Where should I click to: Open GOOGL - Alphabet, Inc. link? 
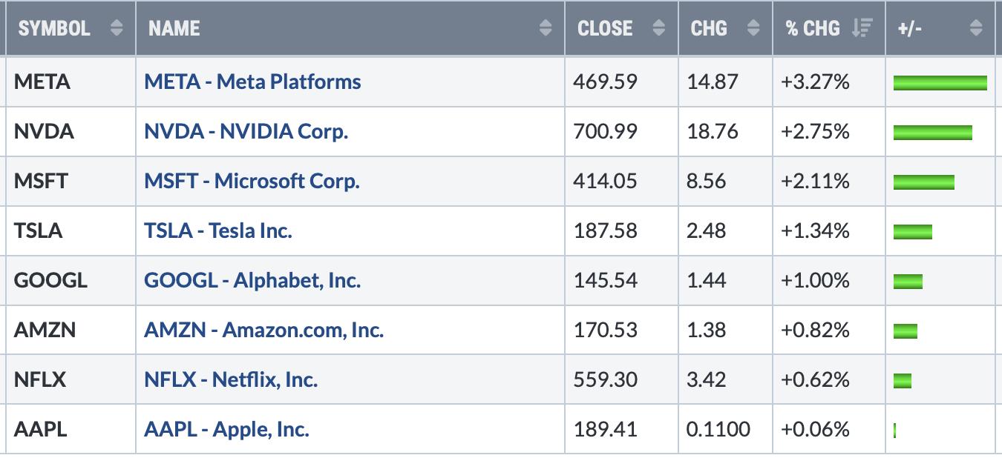252,280
